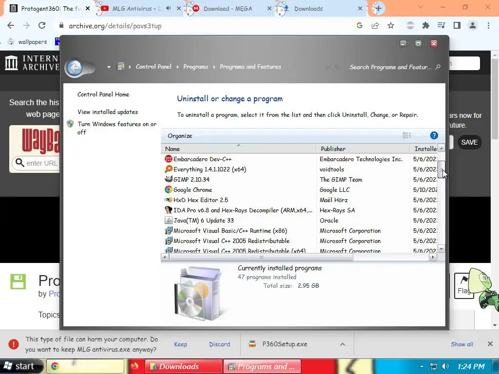Screen dimensions: 499x374
Task: Open the Chrome three-dot menu
Action: pyautogui.click(x=488, y=25)
